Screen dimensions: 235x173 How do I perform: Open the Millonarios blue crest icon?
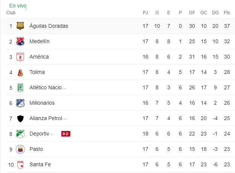point(20,103)
